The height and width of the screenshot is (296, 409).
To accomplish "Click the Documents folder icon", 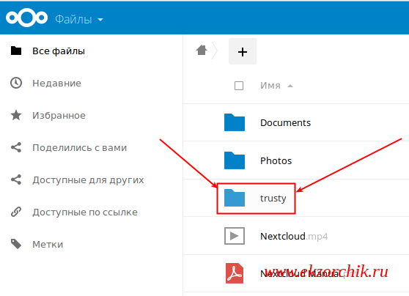I will tap(235, 122).
